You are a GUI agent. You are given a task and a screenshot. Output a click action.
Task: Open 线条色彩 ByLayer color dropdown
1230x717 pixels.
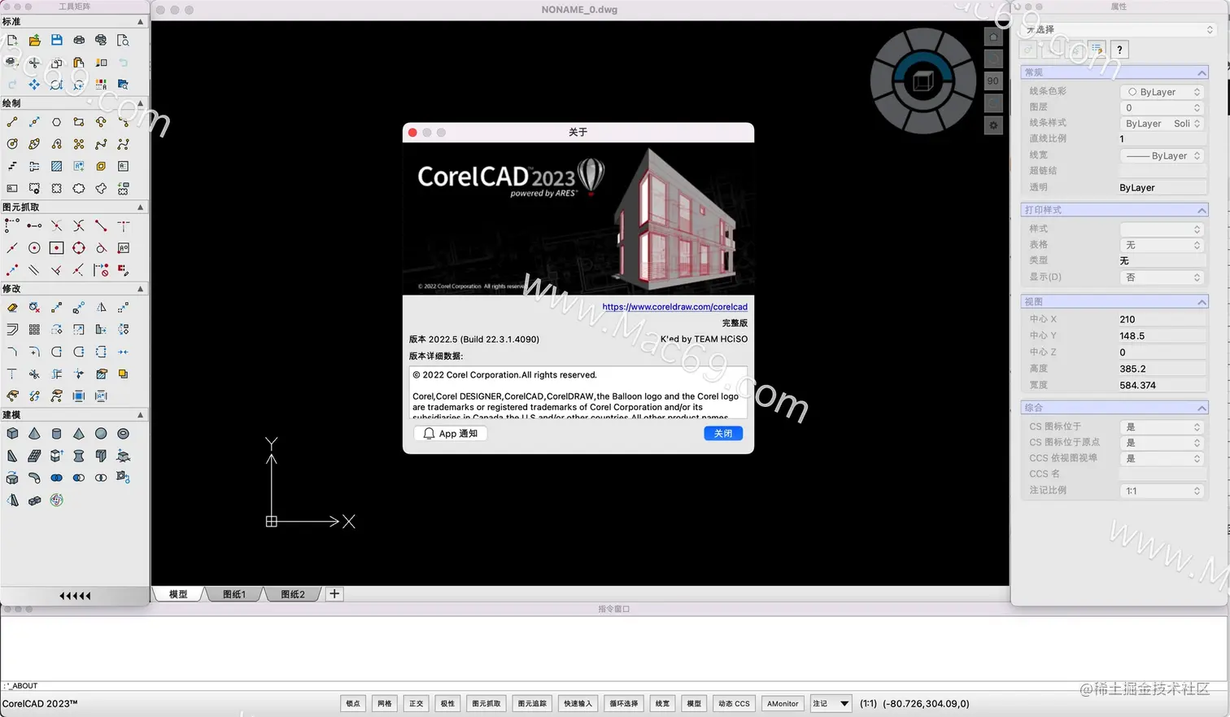point(1162,92)
